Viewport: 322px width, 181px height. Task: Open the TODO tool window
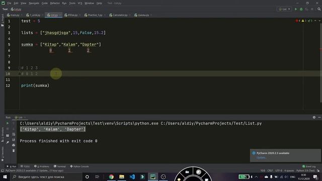click(x=25, y=166)
